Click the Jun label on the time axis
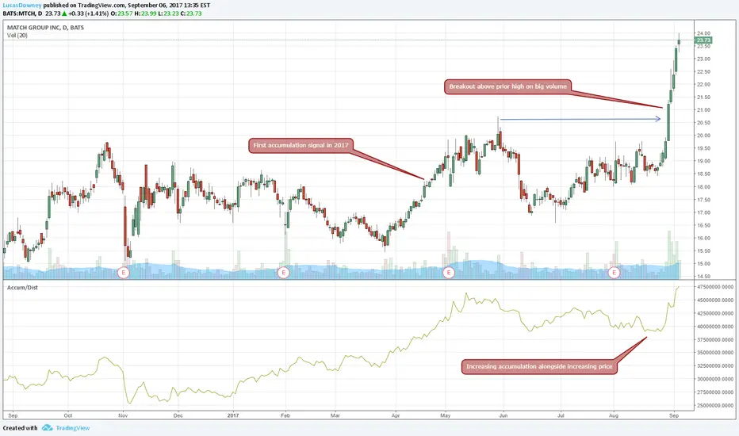The height and width of the screenshot is (436, 739). tap(504, 415)
